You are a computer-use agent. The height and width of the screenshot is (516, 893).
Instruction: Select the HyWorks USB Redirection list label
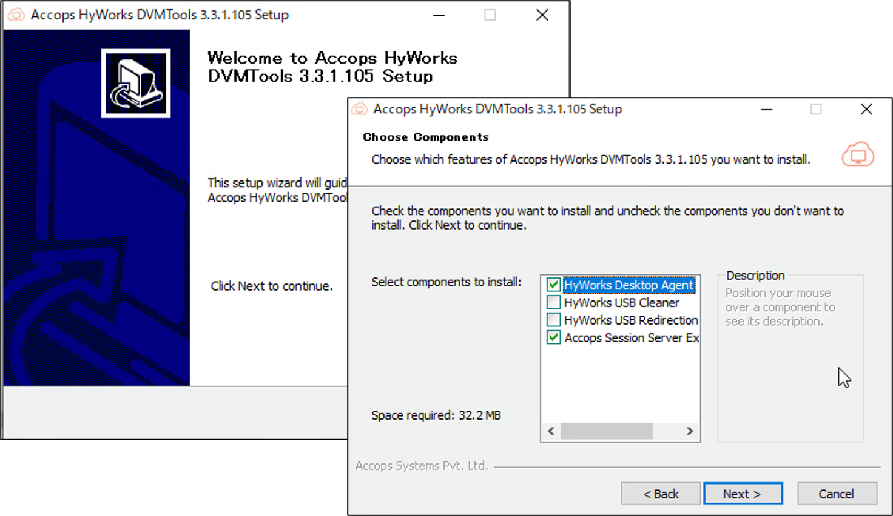click(x=631, y=320)
